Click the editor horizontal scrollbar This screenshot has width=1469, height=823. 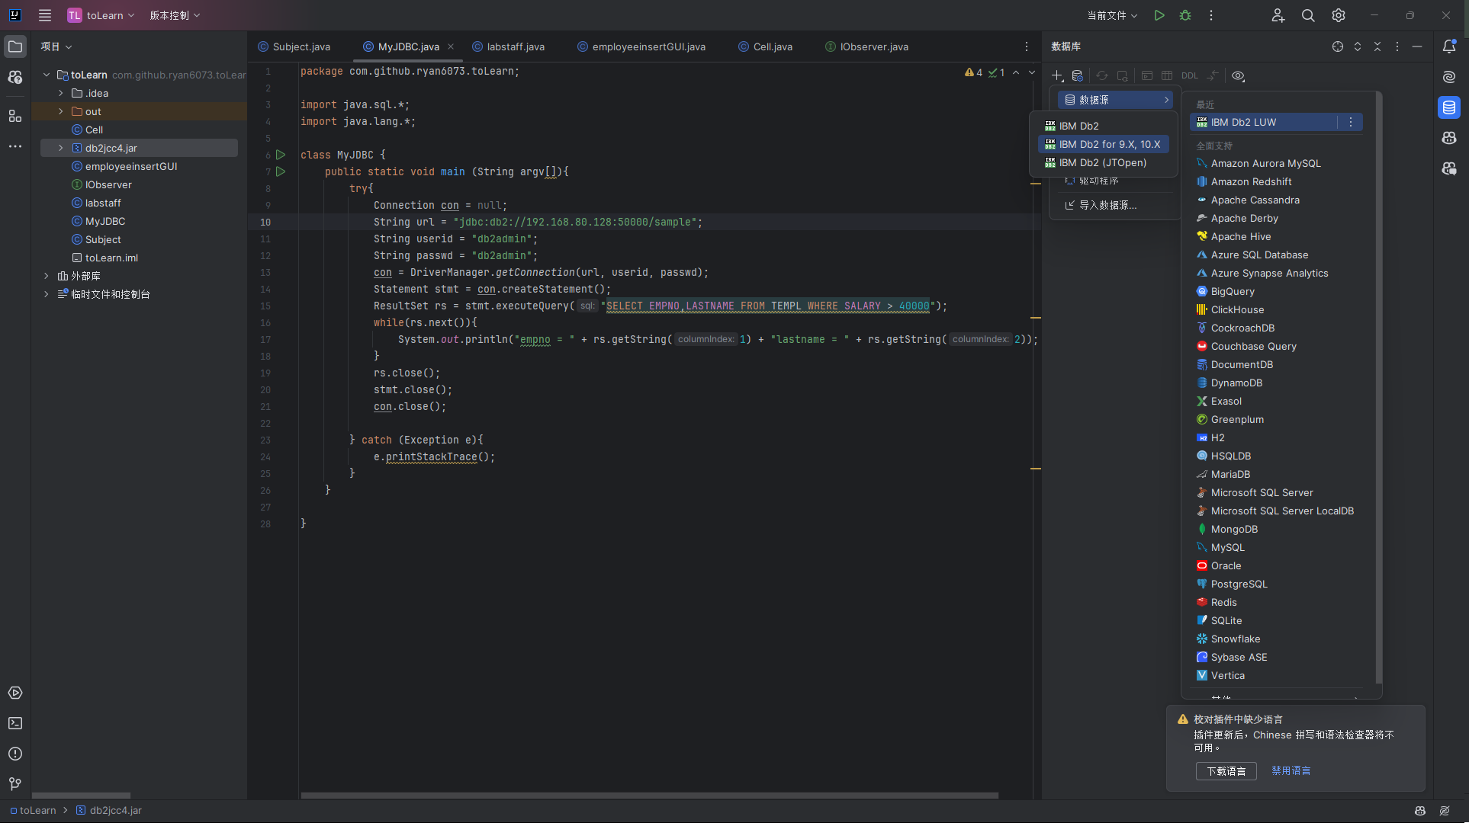pos(649,796)
